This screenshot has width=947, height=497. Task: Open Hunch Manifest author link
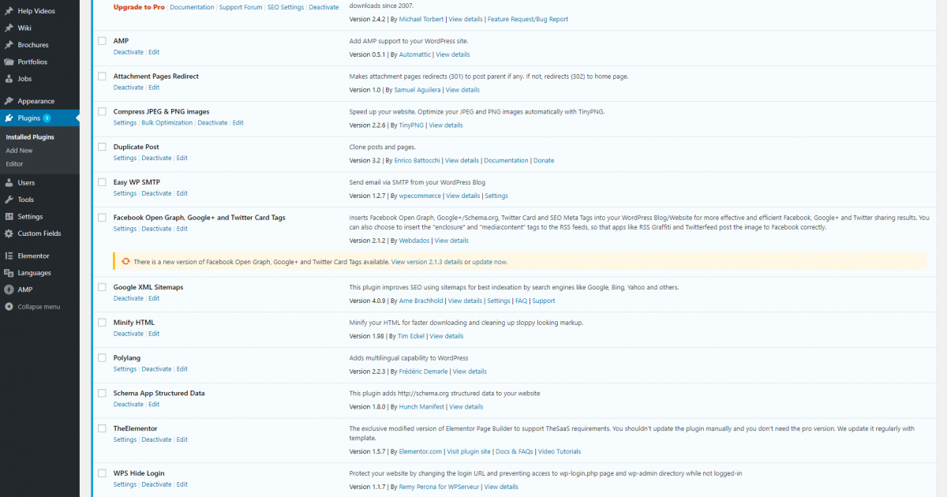[x=421, y=407]
